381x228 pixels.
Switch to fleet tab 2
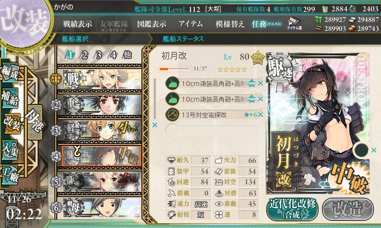(x=85, y=55)
